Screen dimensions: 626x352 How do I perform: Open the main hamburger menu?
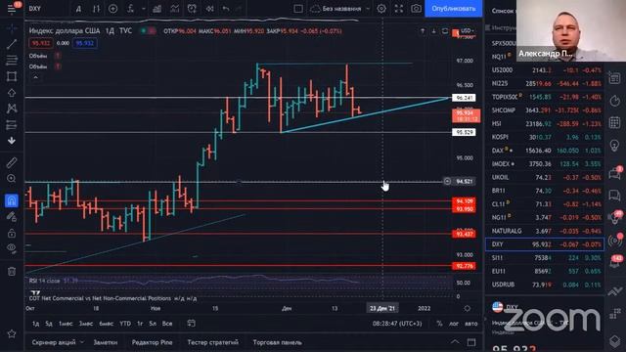point(11,9)
